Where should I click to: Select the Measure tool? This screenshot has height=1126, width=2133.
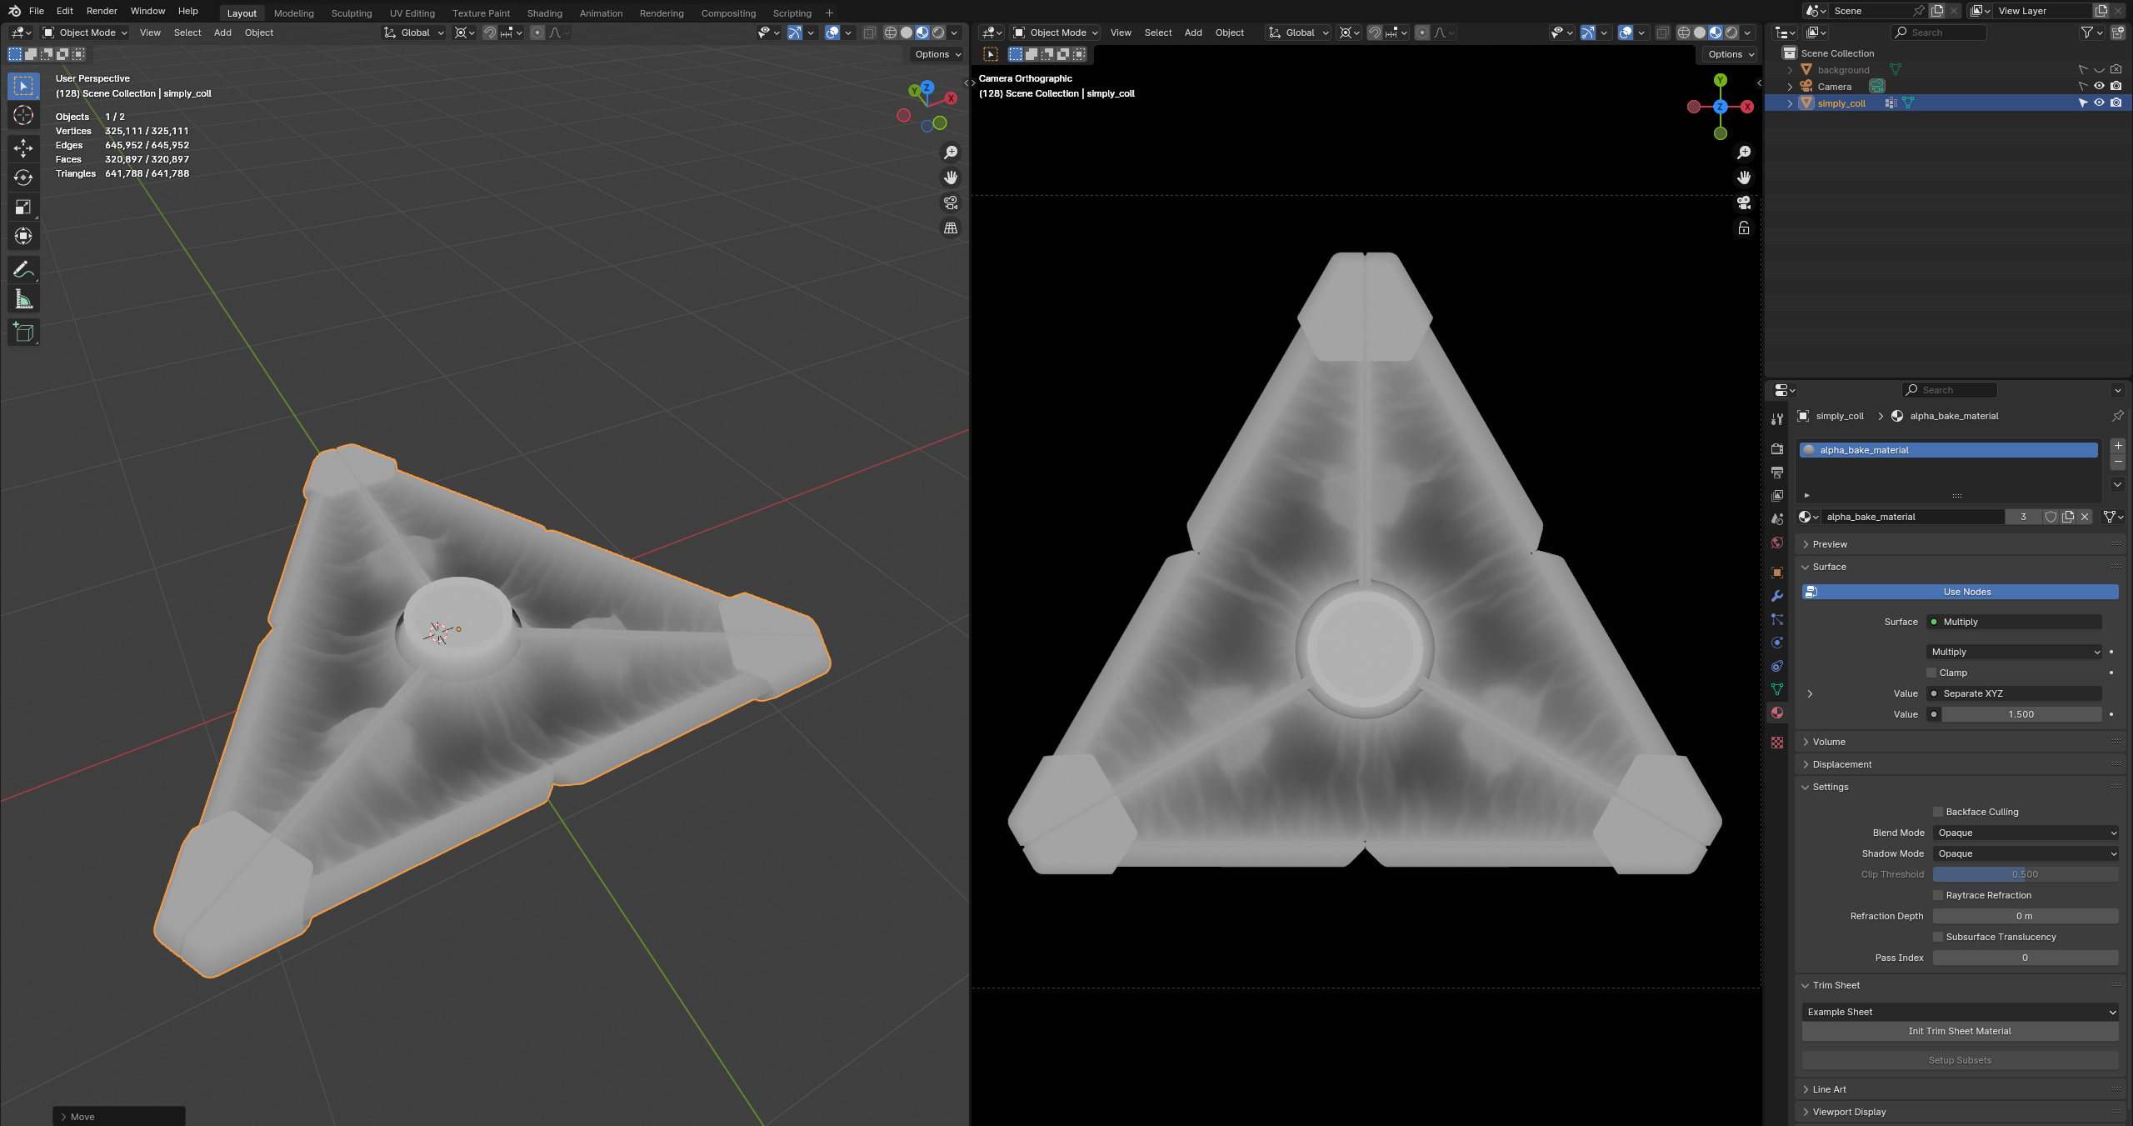(x=23, y=298)
